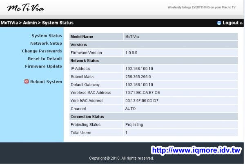Select the Default Gateway value 192.168.100.10

(x=139, y=85)
